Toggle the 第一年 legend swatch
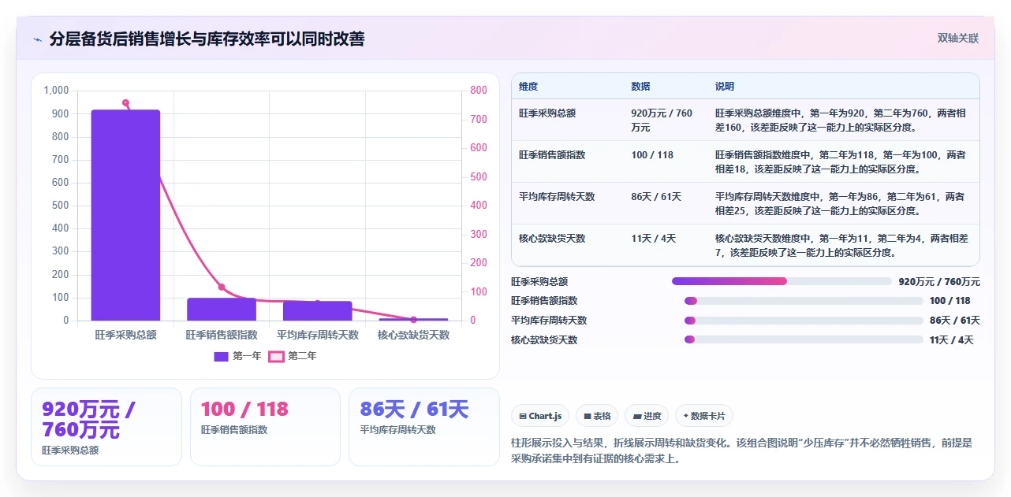The width and height of the screenshot is (1011, 497). click(x=221, y=356)
